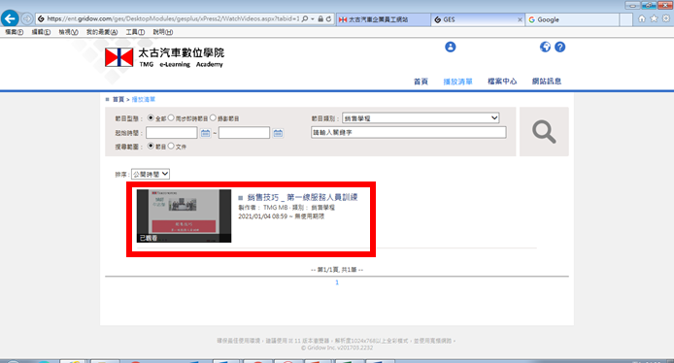
Task: Click the large magnifier search button
Action: [544, 131]
